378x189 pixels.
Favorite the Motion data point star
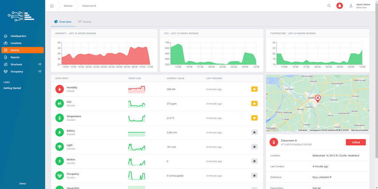pyautogui.click(x=254, y=161)
